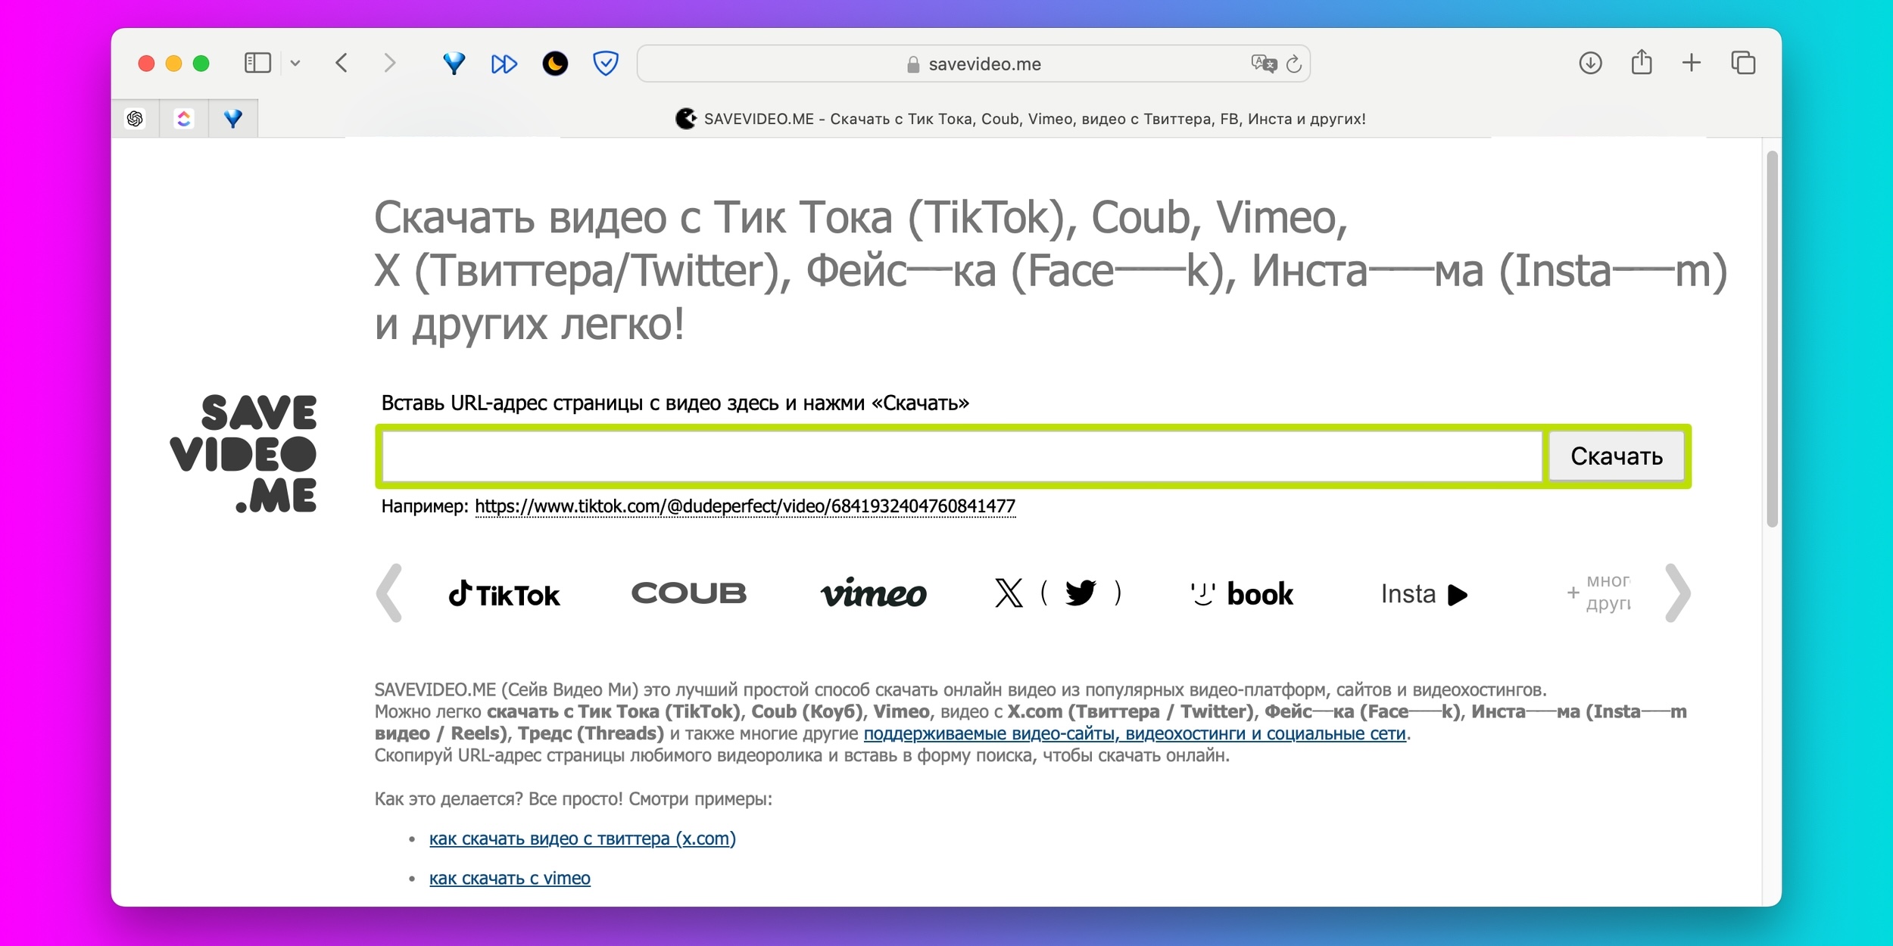The image size is (1893, 946).
Task: Switch to the ChatGPT pinned tab
Action: click(135, 118)
